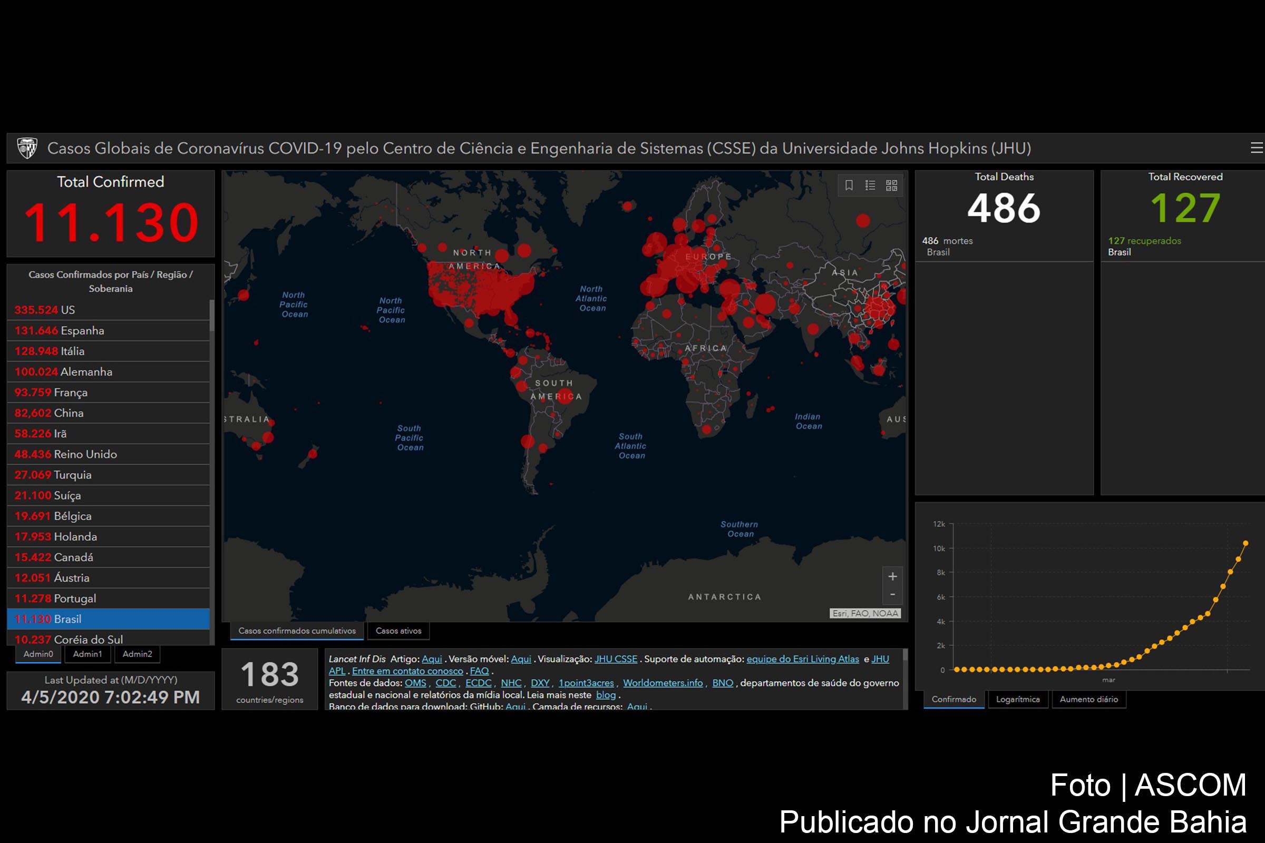Switch chart to Aumento diário
1265x843 pixels.
pos(1088,699)
